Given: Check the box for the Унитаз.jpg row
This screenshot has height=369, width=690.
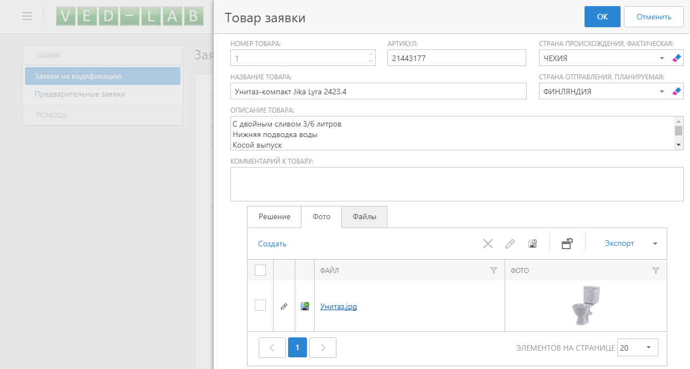Looking at the screenshot, I should 260,305.
